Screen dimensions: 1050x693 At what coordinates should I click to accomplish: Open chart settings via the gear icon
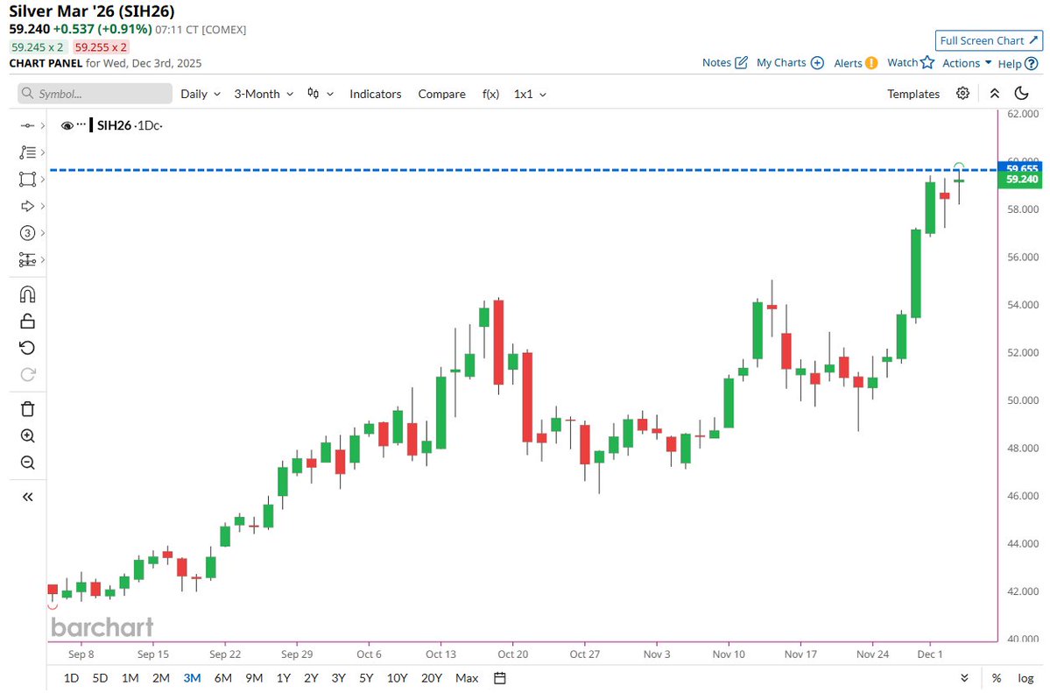coord(962,93)
